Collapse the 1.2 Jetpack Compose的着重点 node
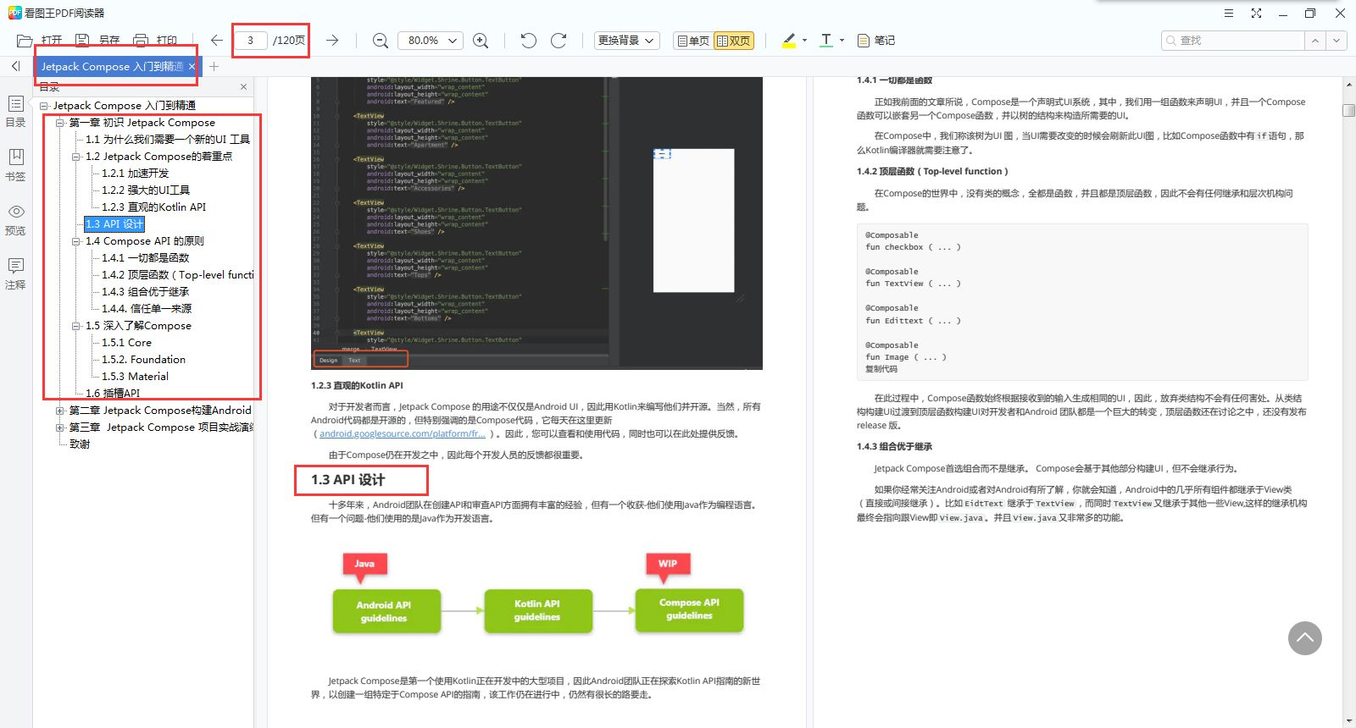The height and width of the screenshot is (728, 1356). click(x=76, y=157)
